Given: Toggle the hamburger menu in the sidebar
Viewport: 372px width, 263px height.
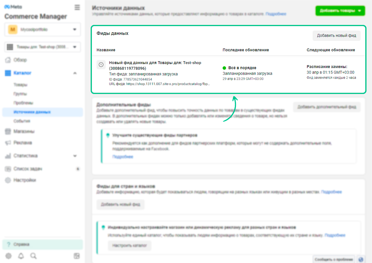Looking at the screenshot, I should [77, 8].
